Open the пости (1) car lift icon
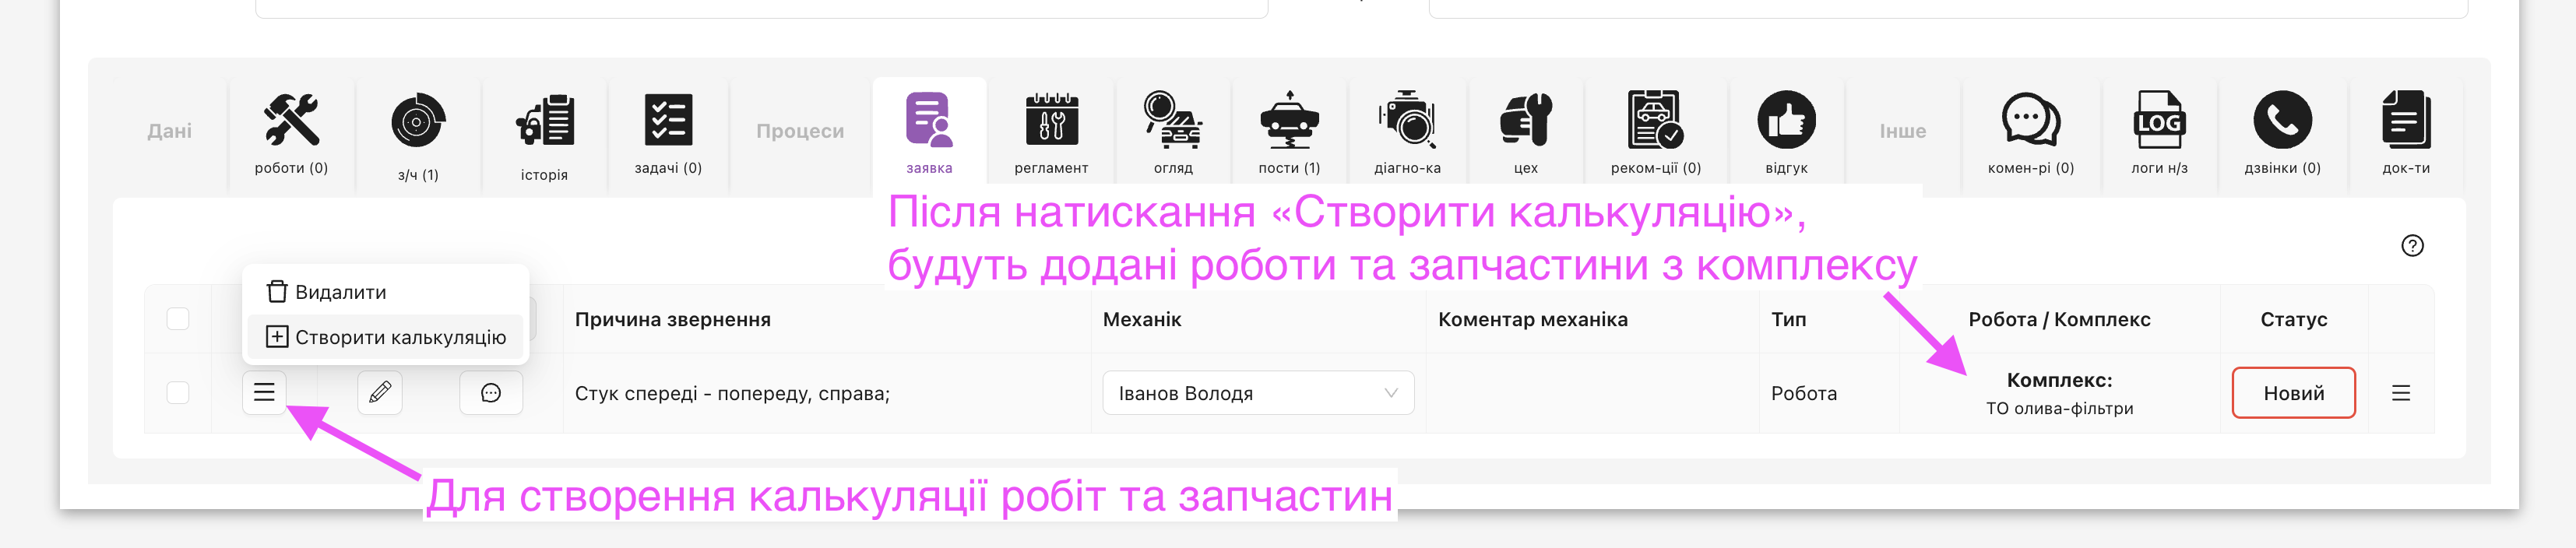 (1289, 121)
